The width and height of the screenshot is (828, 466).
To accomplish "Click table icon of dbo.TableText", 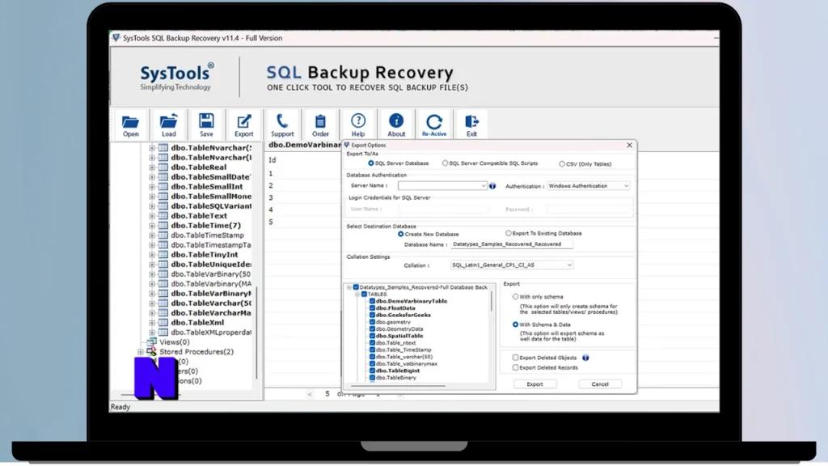I will pos(163,215).
